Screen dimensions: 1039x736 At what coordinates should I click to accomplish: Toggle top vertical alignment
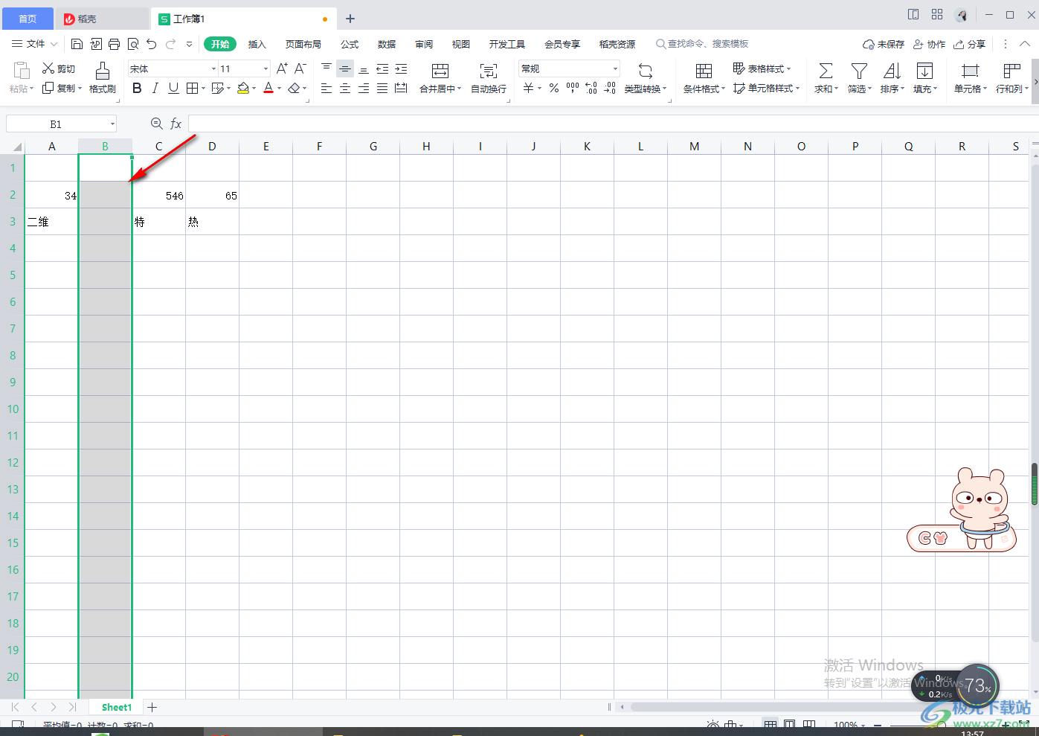pos(327,68)
